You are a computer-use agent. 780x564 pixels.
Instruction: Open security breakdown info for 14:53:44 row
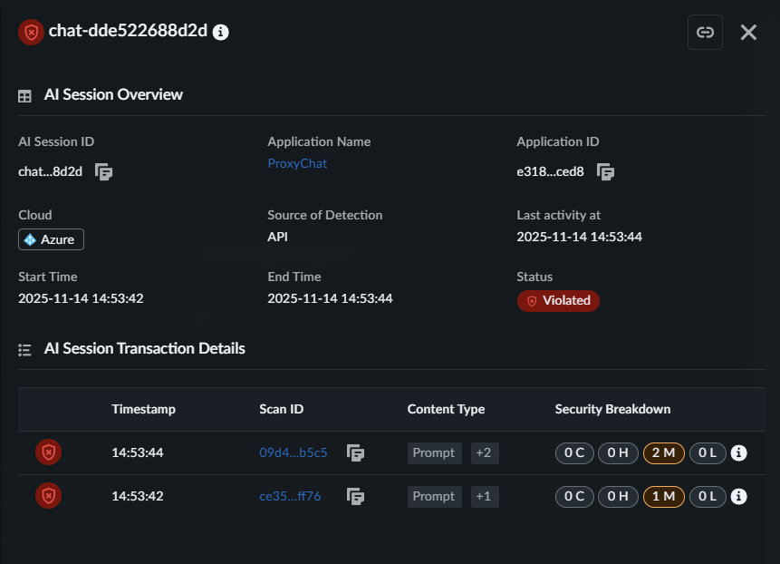739,452
